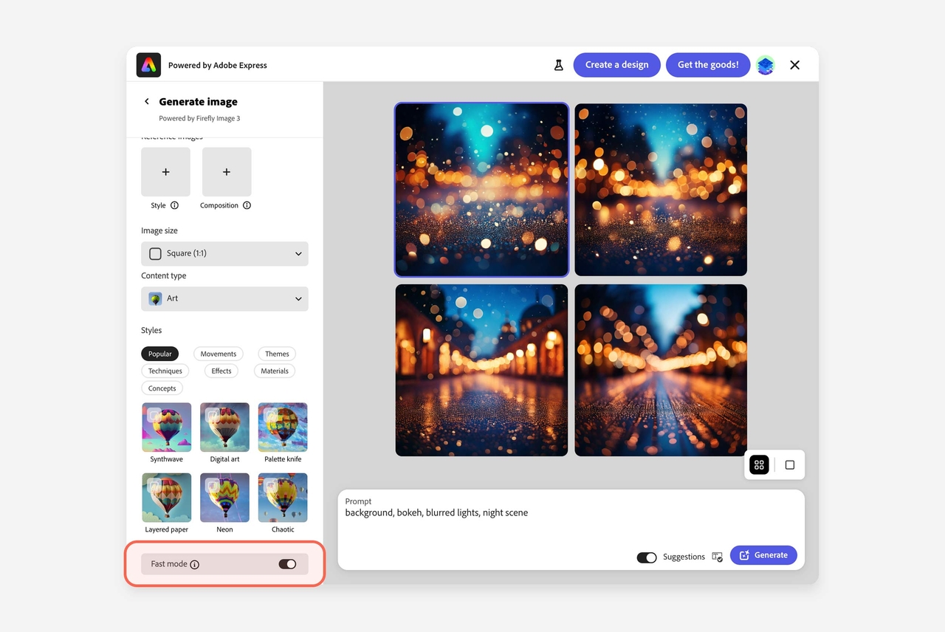Image resolution: width=945 pixels, height=632 pixels.
Task: Expand the Content type Art dropdown
Action: pos(224,299)
